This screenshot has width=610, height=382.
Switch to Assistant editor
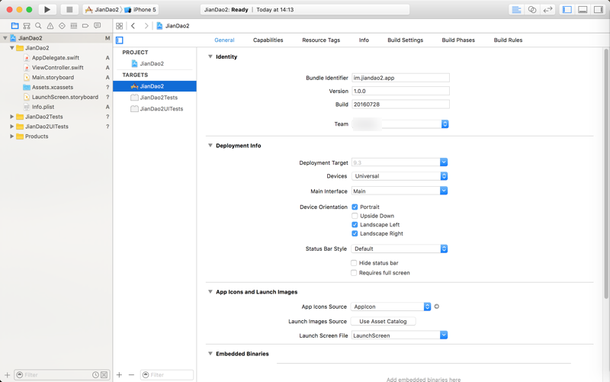[531, 10]
